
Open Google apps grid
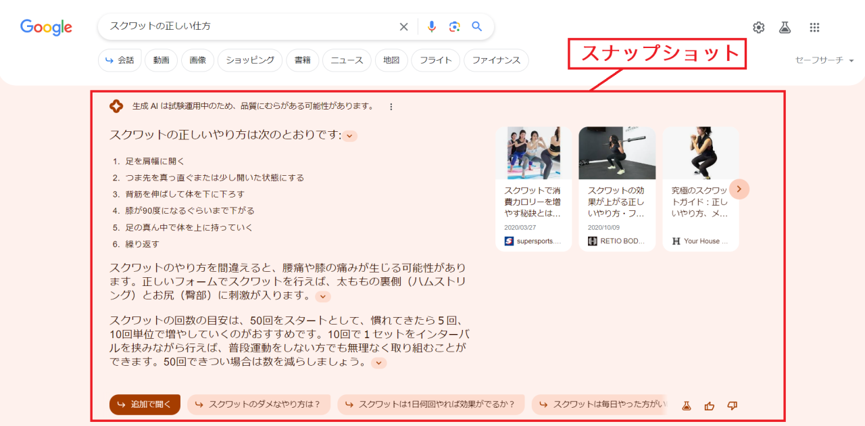click(x=814, y=28)
